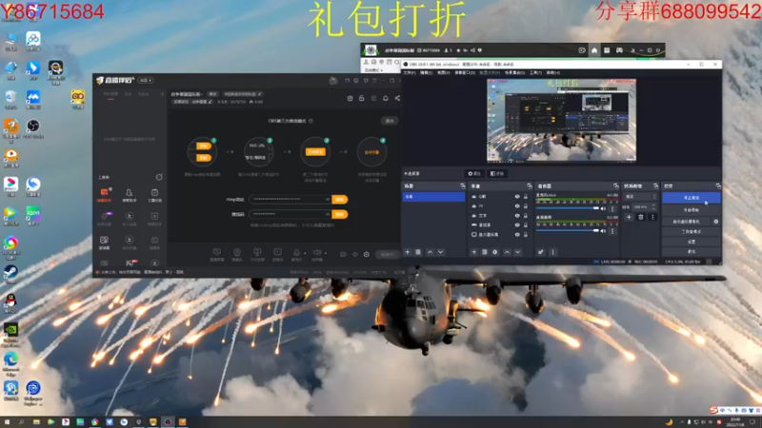Pop out Sources panel with its dock icon
This screenshot has height=428, width=762.
(x=530, y=186)
